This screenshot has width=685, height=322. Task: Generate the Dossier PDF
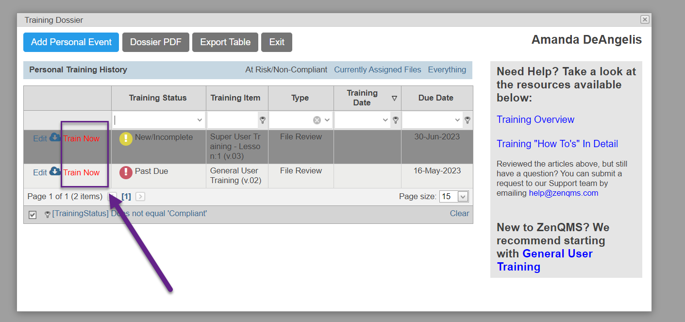click(156, 42)
